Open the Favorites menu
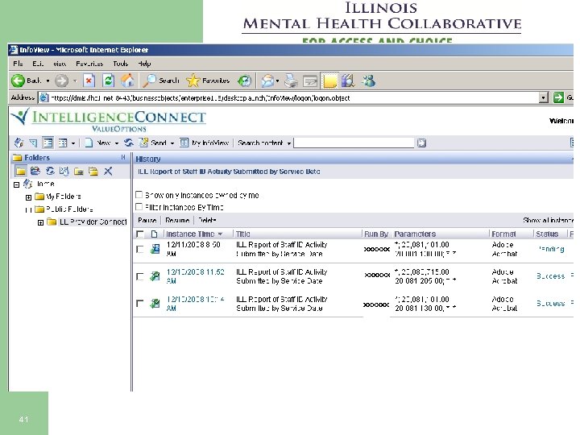Image resolution: width=580 pixels, height=435 pixels. click(89, 64)
